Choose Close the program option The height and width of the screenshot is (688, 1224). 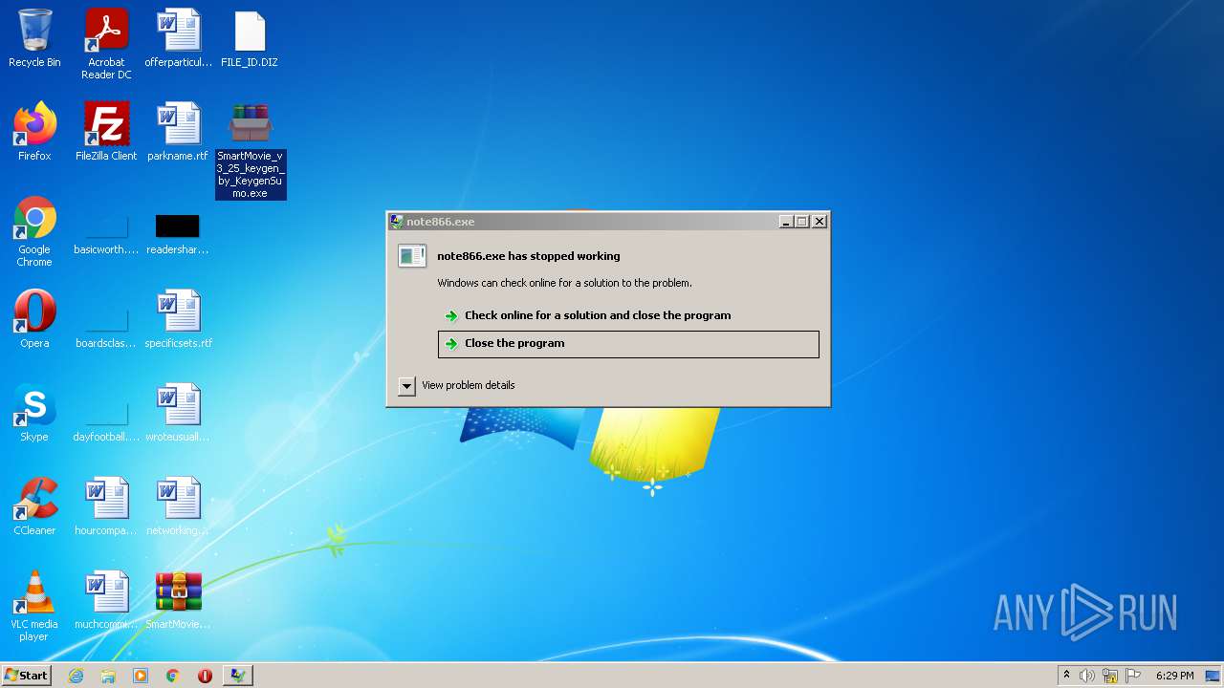[x=628, y=344]
